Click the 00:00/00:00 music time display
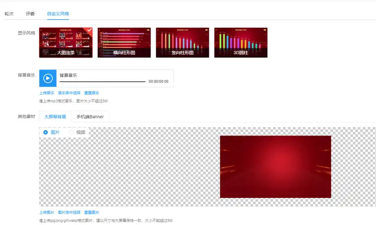This screenshot has width=376, height=225. (x=159, y=82)
